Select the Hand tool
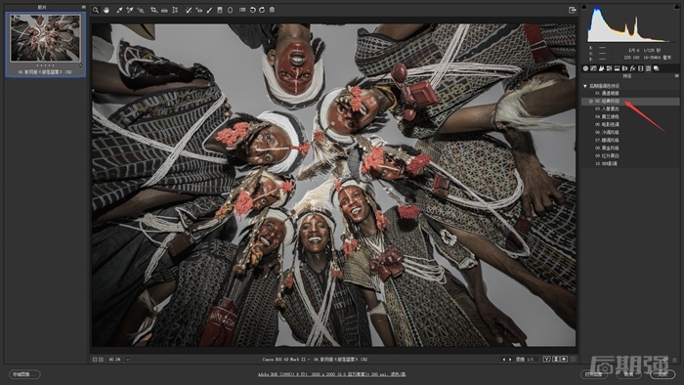 (106, 10)
